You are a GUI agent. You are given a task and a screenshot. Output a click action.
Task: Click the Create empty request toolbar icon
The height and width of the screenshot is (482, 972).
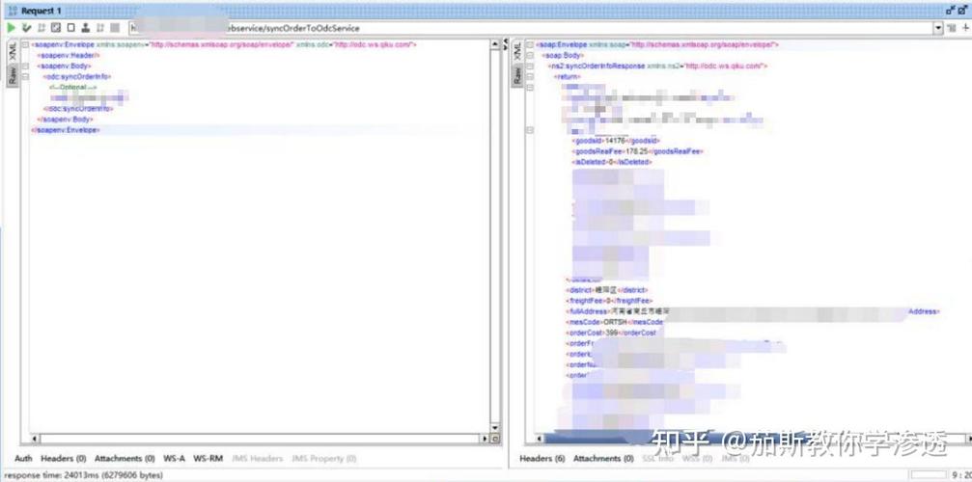(x=70, y=28)
